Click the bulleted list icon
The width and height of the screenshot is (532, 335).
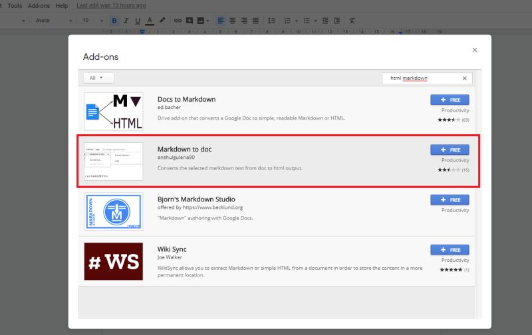click(307, 21)
